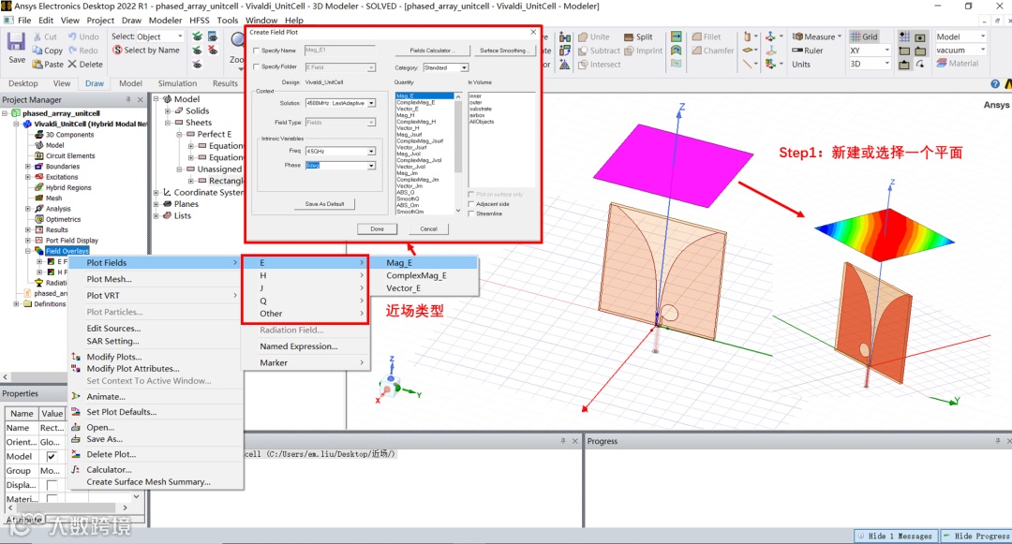Click the Subtract boolean icon
The width and height of the screenshot is (1012, 544).
583,51
